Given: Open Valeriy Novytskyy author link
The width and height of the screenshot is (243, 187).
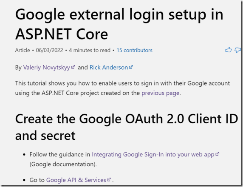Looking at the screenshot, I should 46,68.
